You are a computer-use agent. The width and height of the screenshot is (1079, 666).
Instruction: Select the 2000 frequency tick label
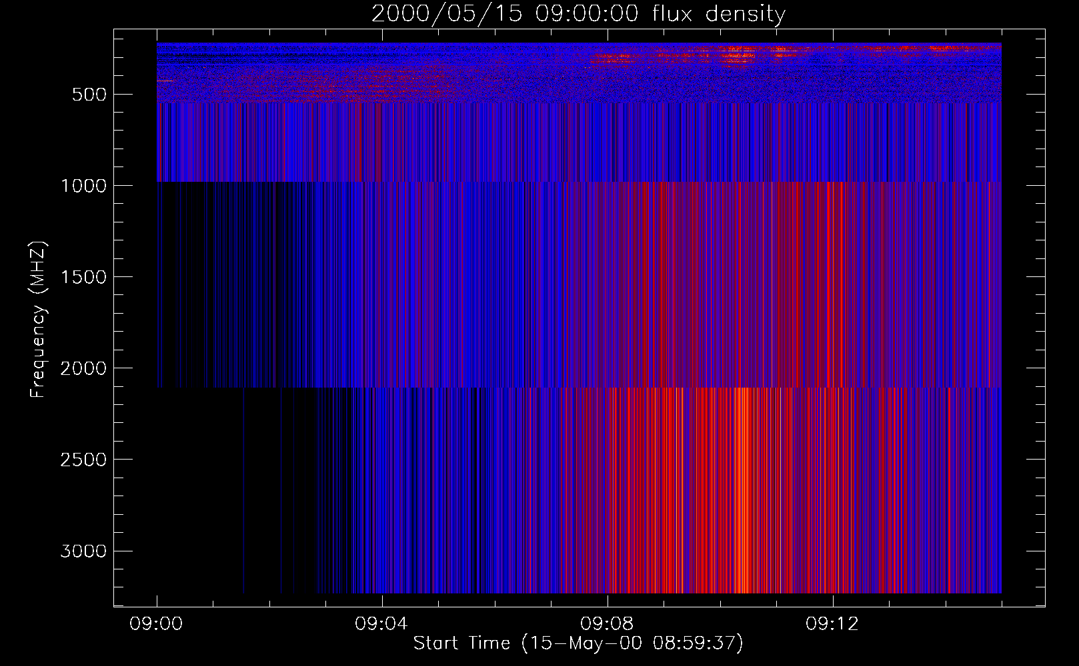pos(83,368)
